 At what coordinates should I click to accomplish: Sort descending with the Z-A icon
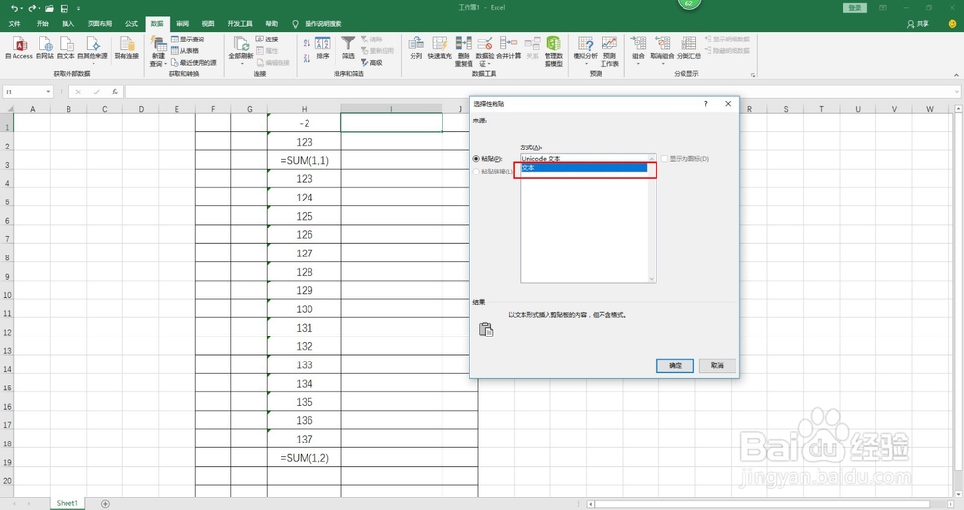pyautogui.click(x=307, y=58)
